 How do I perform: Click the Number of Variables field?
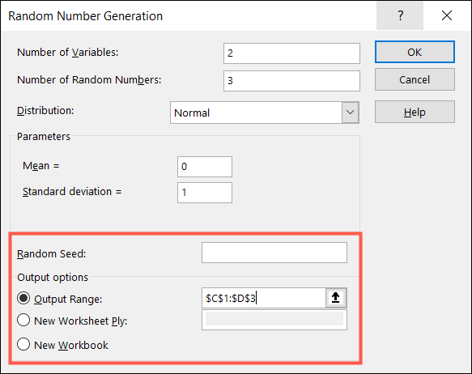coord(291,53)
